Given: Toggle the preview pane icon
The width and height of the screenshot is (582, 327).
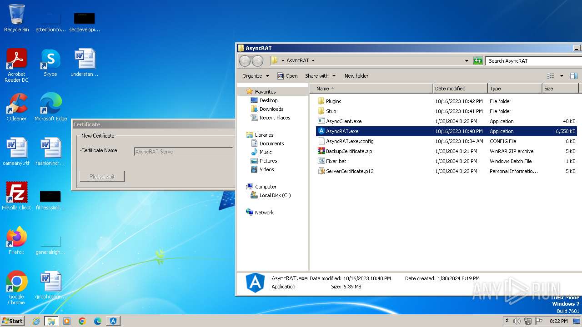Looking at the screenshot, I should (574, 76).
